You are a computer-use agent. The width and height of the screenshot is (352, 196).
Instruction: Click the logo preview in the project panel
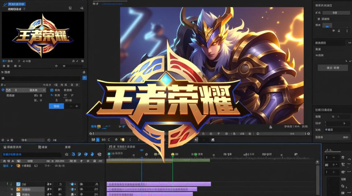pos(43,35)
